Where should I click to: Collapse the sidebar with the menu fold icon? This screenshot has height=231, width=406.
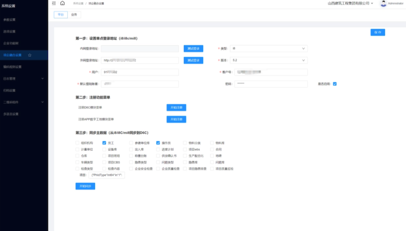(x=54, y=3)
